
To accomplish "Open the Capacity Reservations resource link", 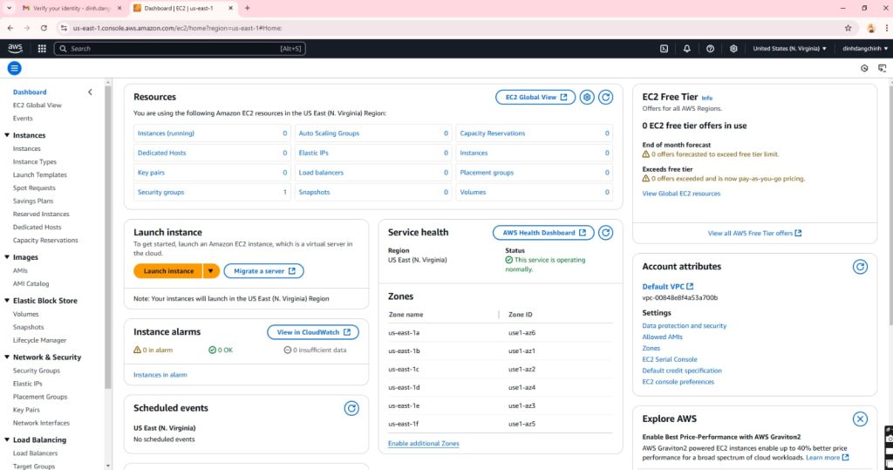I will [x=493, y=133].
